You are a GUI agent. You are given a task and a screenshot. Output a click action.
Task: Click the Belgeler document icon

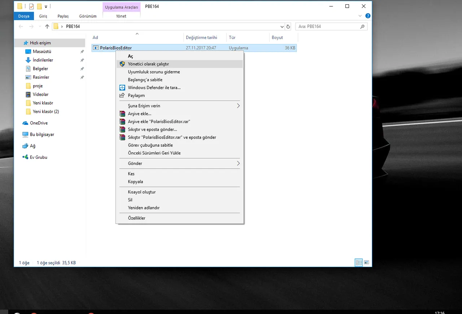pyautogui.click(x=29, y=69)
